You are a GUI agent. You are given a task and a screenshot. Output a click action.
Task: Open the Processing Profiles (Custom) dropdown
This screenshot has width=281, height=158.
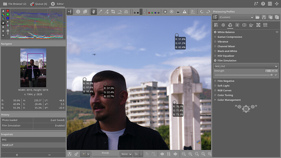pos(236,18)
